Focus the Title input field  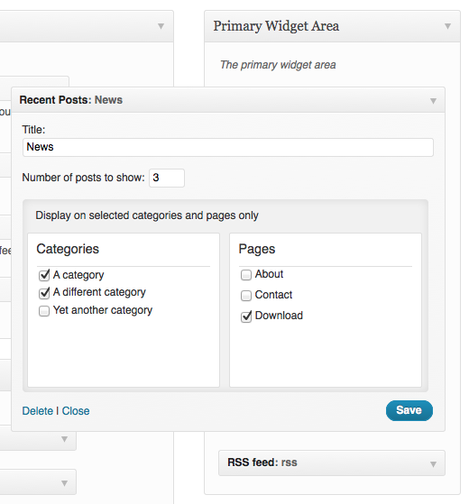click(228, 148)
